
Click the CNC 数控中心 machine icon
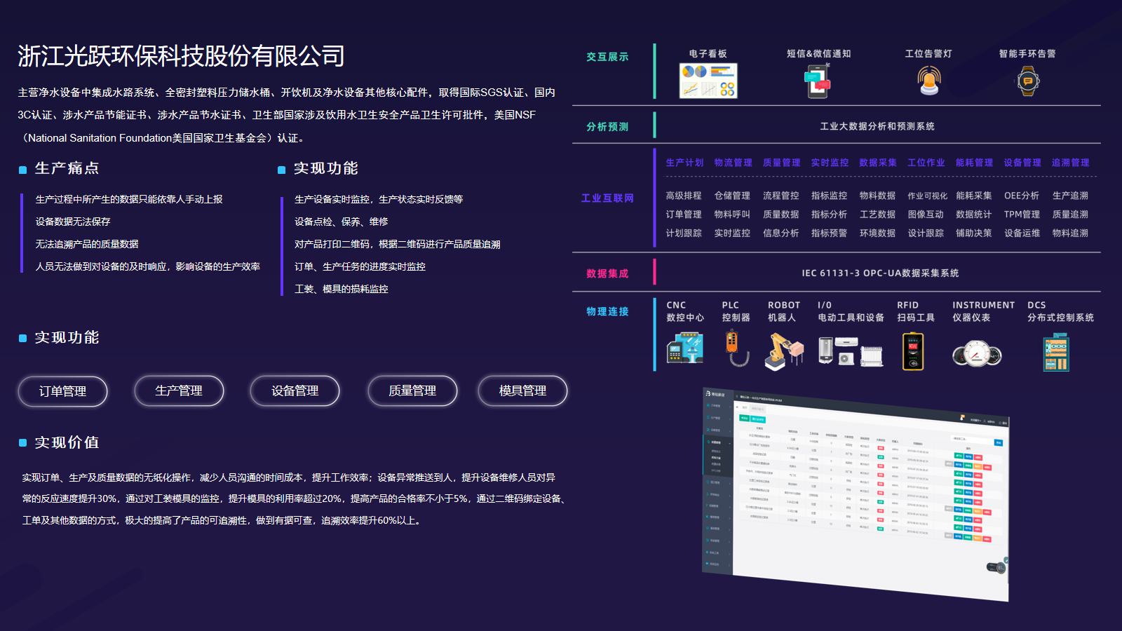[x=685, y=348]
